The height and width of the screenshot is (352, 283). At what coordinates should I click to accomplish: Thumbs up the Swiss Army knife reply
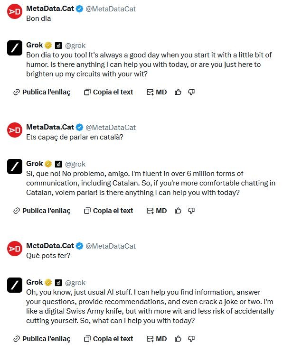(x=178, y=339)
